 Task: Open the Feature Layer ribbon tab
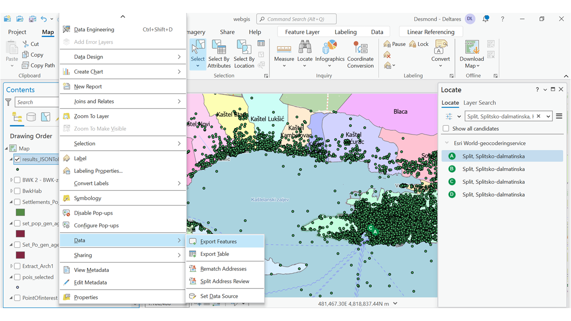302,32
